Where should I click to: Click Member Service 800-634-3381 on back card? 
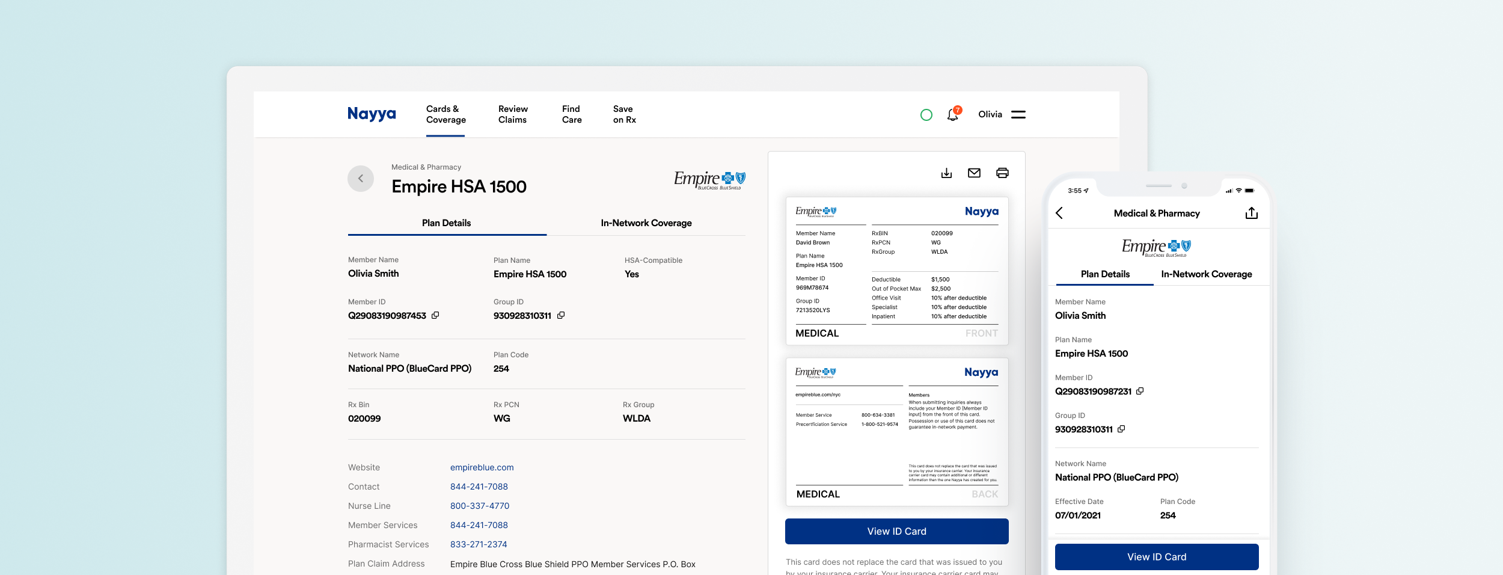pos(878,415)
